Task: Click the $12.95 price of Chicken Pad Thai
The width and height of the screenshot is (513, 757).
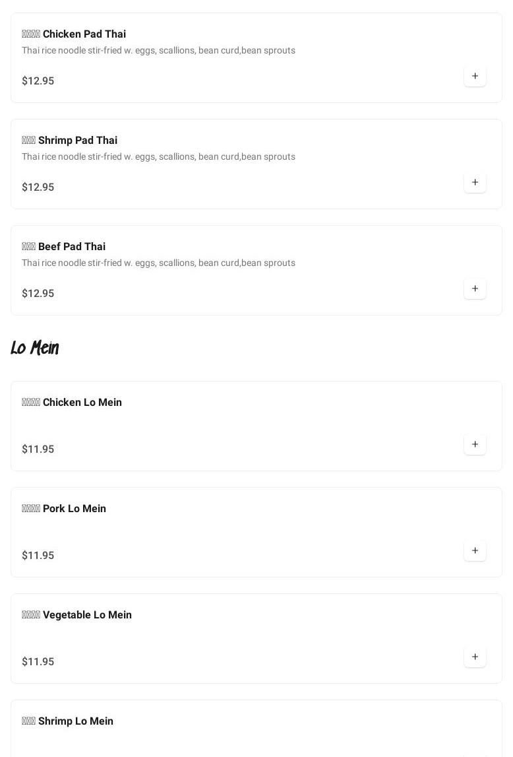Action: coord(38,81)
